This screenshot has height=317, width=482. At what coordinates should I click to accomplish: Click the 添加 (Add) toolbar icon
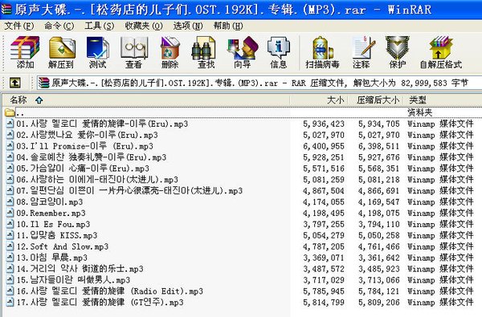[x=25, y=52]
